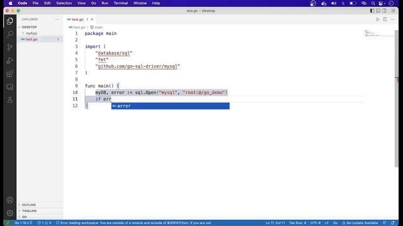Viewport: 403px width, 226px height.
Task: Toggle secondary sidebar layout icon
Action: (x=384, y=11)
